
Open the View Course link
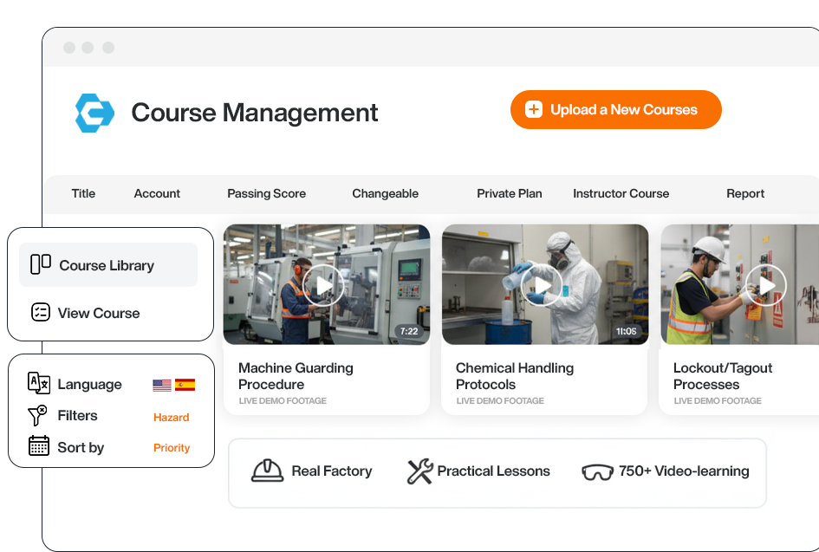[x=98, y=313]
